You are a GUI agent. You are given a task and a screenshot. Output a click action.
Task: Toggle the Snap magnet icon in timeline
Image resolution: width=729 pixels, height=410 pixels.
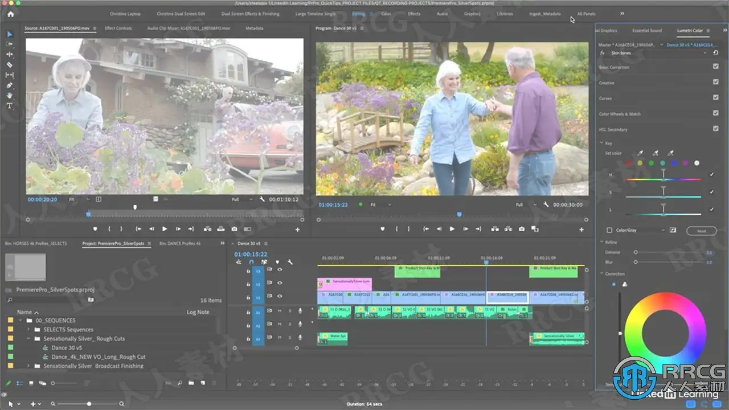[251, 262]
